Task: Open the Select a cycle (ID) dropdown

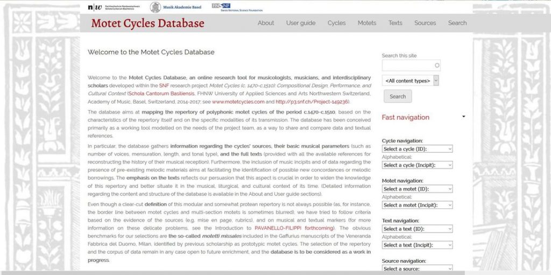Action: [x=417, y=149]
